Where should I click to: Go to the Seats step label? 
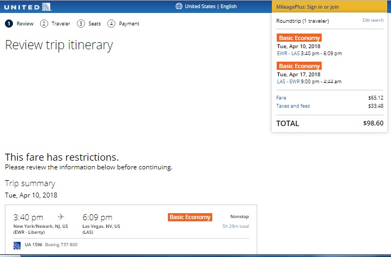[x=95, y=24]
